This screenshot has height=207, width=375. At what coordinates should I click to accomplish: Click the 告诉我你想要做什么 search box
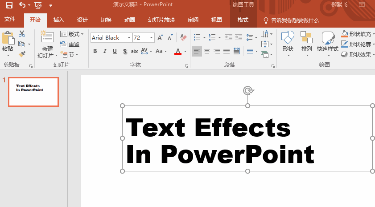[x=291, y=20]
